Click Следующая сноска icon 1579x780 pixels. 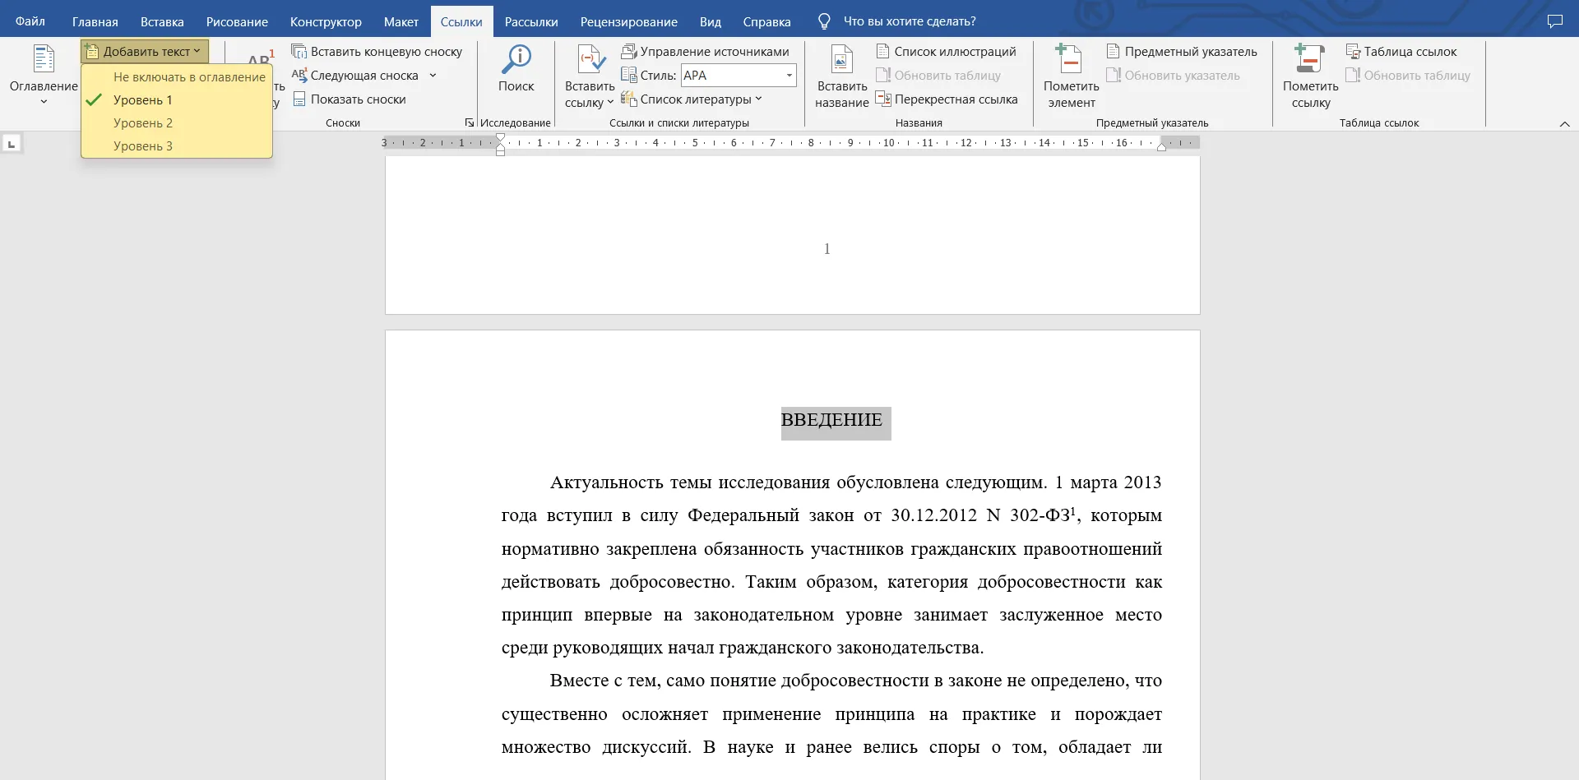pos(299,75)
